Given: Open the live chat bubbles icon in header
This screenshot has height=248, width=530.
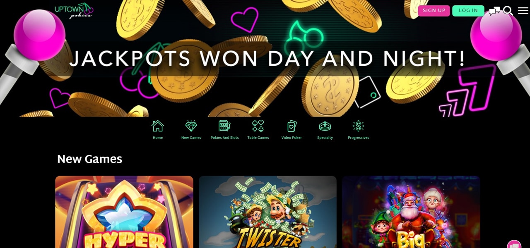Looking at the screenshot, I should 494,11.
